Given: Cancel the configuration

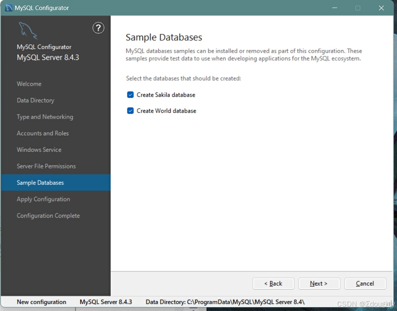Looking at the screenshot, I should (365, 283).
